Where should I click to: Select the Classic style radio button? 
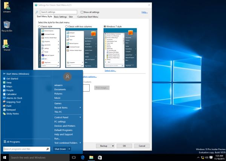click(39, 26)
